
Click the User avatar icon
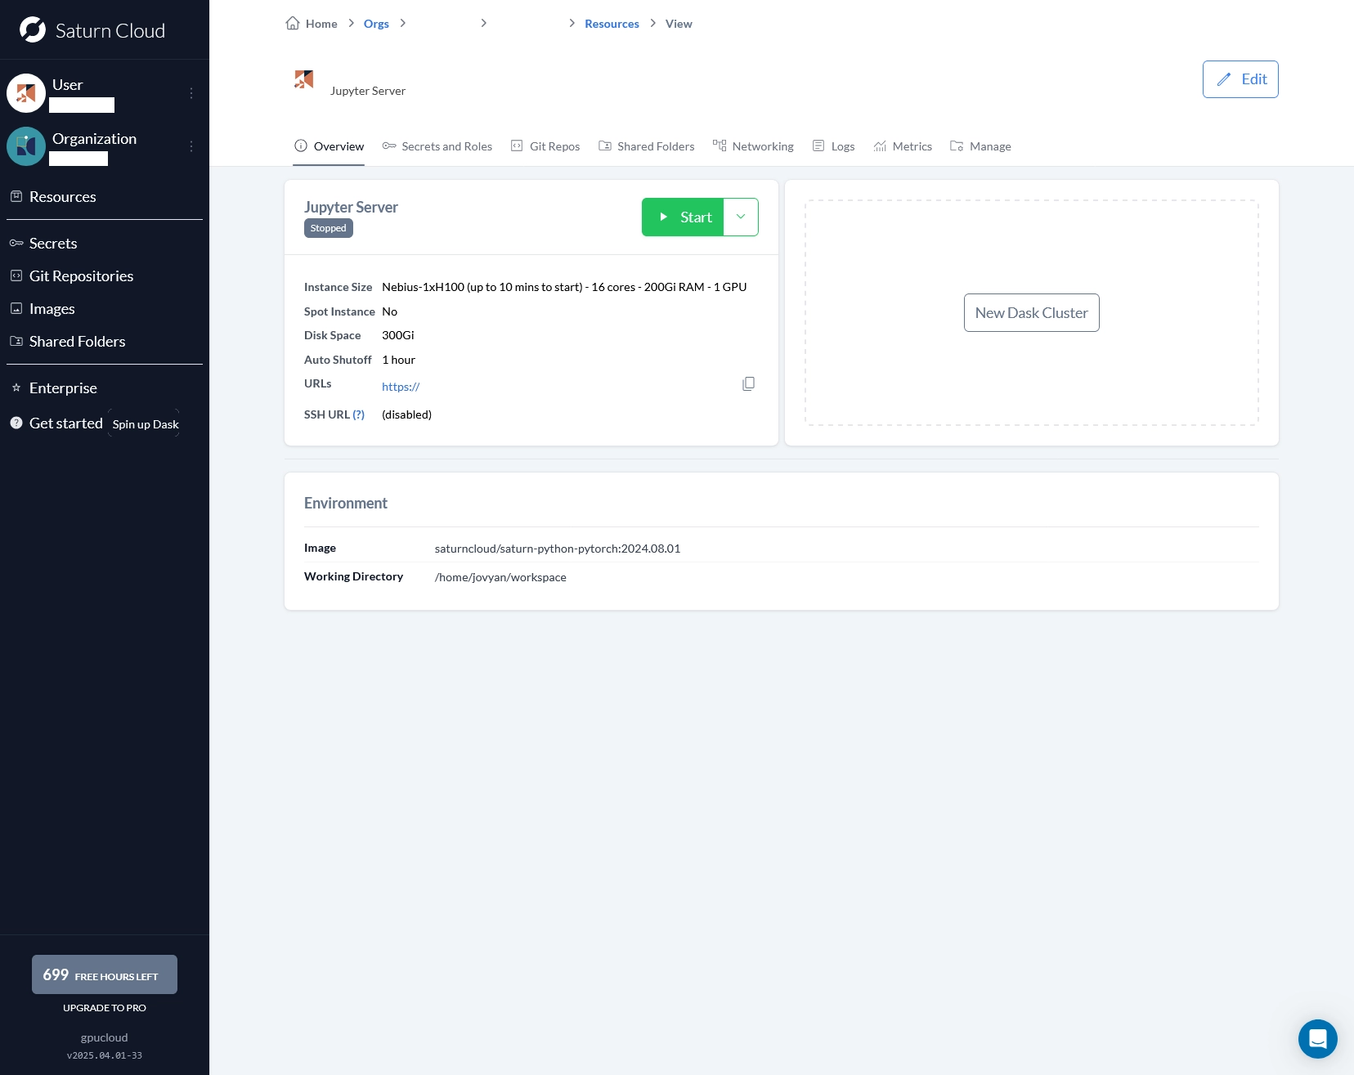[26, 93]
